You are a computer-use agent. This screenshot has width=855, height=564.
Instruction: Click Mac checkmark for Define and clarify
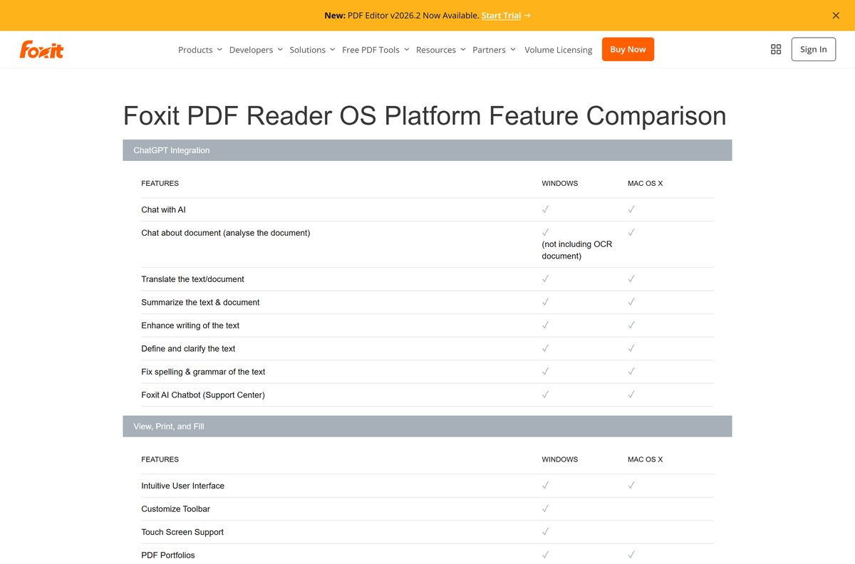[x=631, y=348]
